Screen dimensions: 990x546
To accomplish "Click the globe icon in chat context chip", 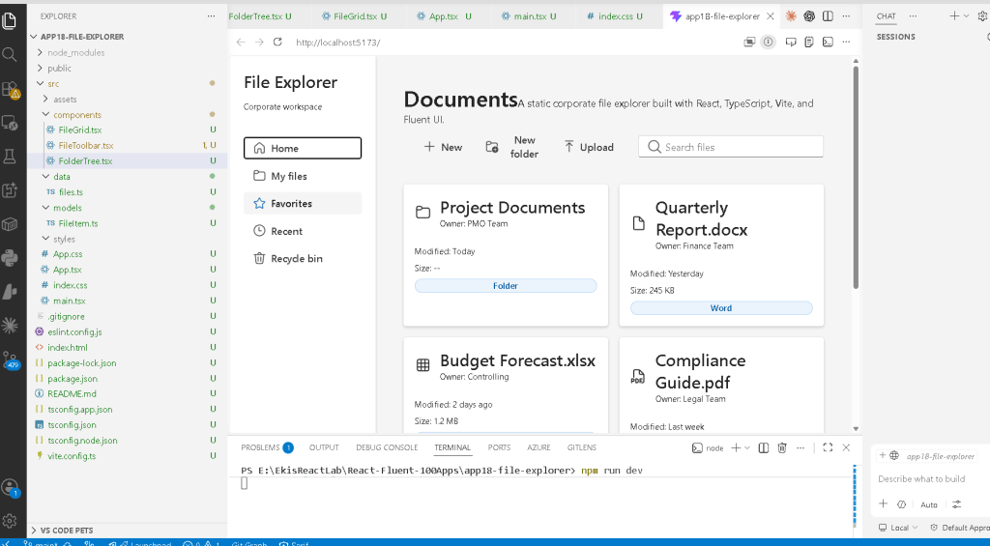I will pyautogui.click(x=894, y=456).
